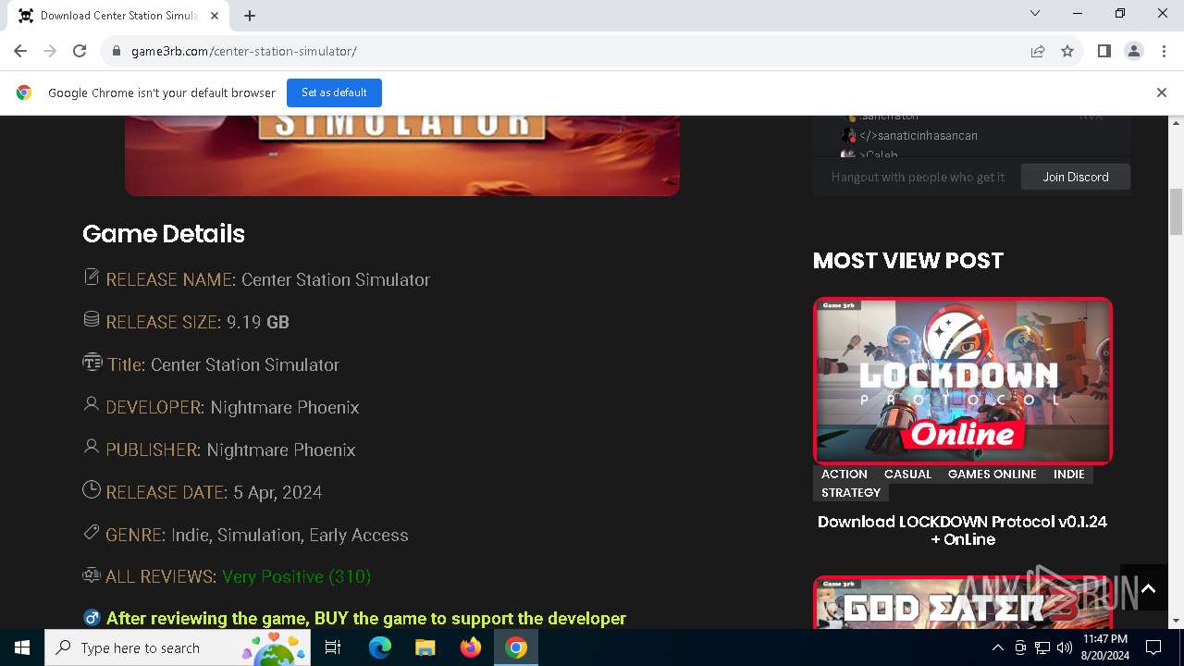Open Chrome's three-dot menu
The image size is (1184, 666).
click(x=1163, y=51)
